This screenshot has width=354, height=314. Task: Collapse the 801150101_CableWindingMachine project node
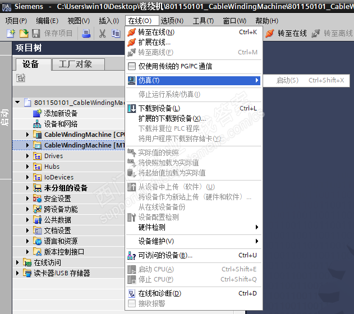(17, 102)
